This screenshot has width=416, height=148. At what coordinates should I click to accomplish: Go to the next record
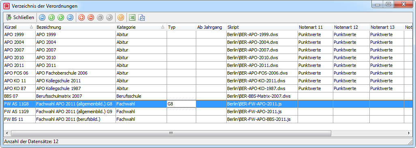(61, 17)
